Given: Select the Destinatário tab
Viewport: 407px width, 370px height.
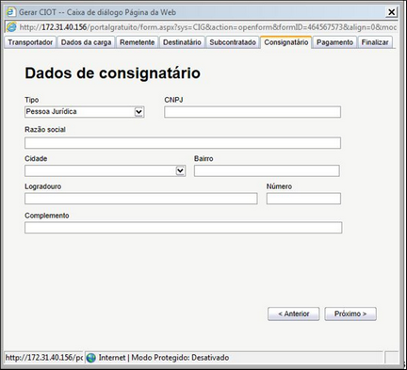Looking at the screenshot, I should tap(182, 42).
